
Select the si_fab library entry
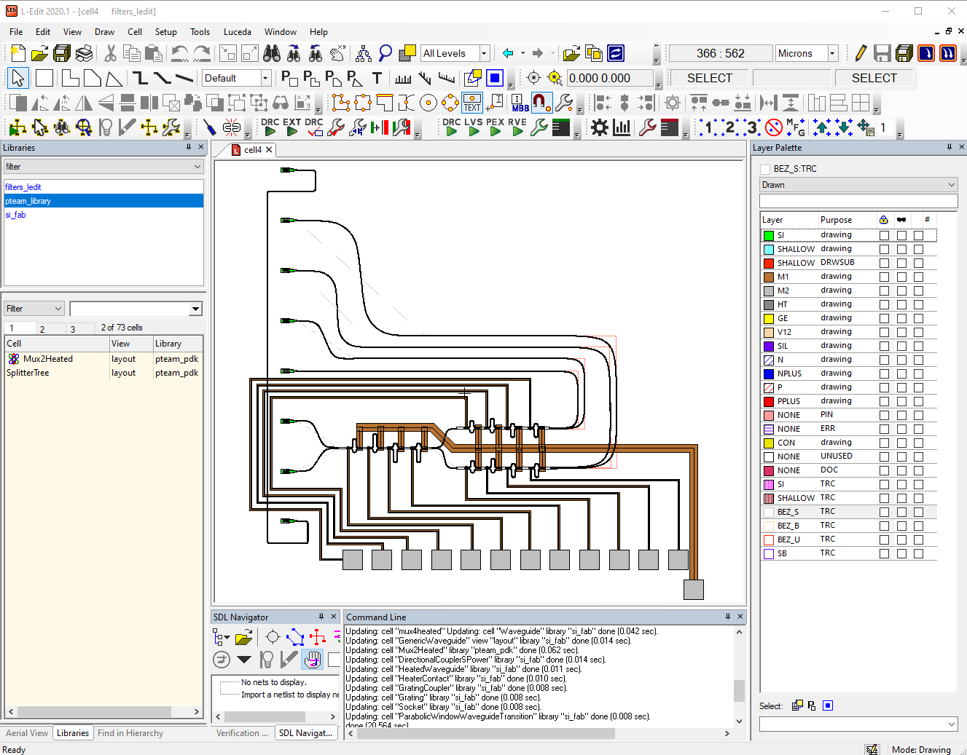click(15, 215)
